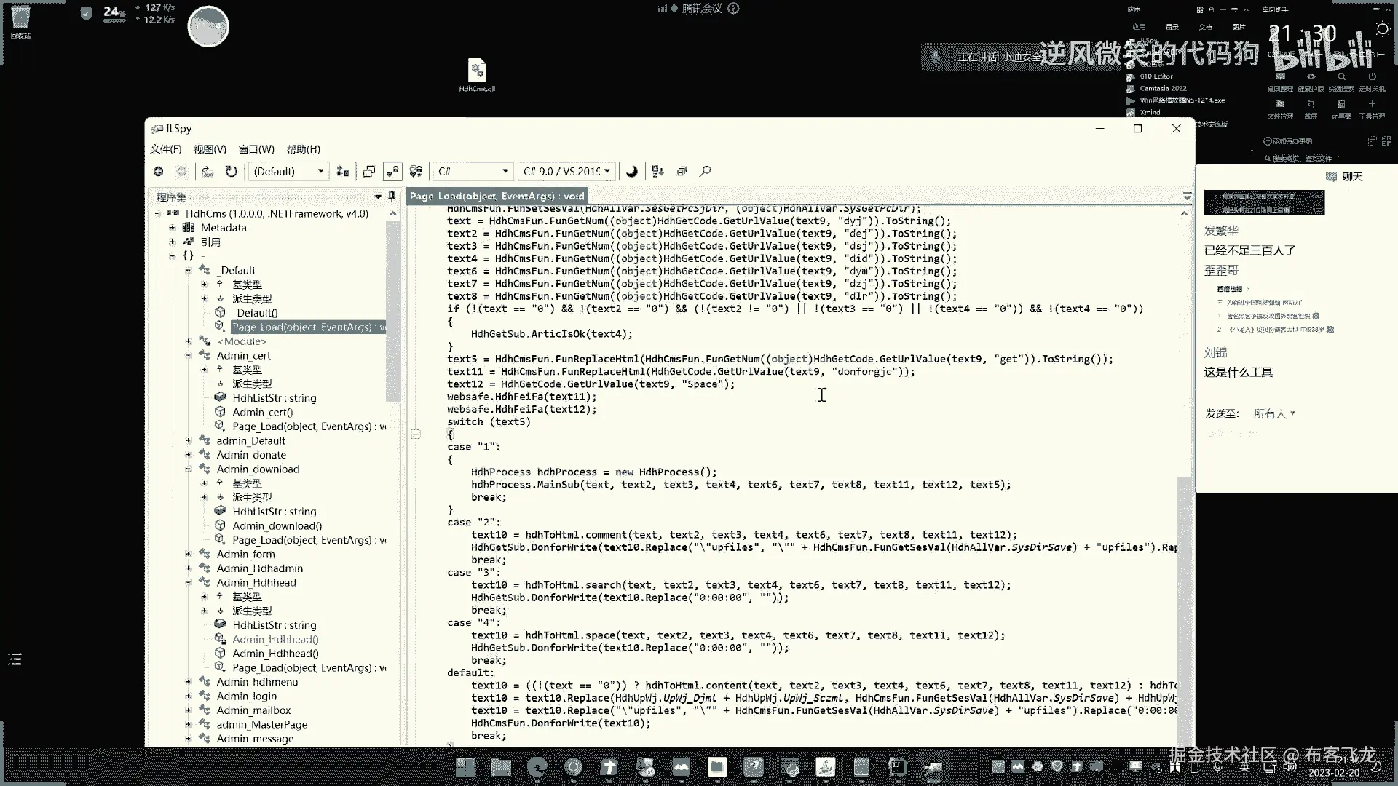Open the (Default) assembly list dropdown
Image resolution: width=1398 pixels, height=786 pixels.
tap(288, 171)
